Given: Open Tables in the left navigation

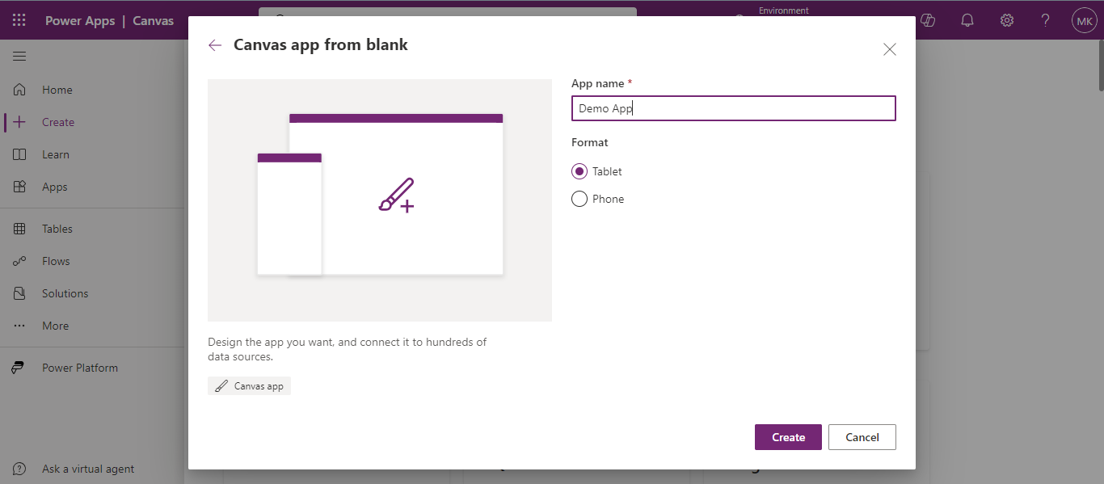Looking at the screenshot, I should [x=57, y=229].
